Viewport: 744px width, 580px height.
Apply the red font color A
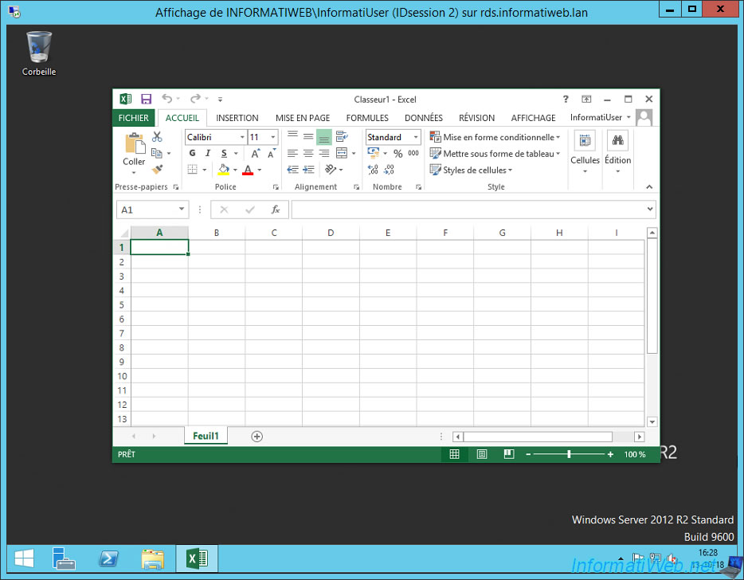pyautogui.click(x=248, y=170)
